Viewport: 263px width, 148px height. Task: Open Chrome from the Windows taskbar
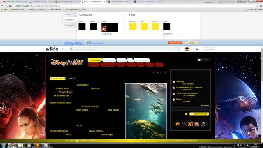[x=12, y=145]
